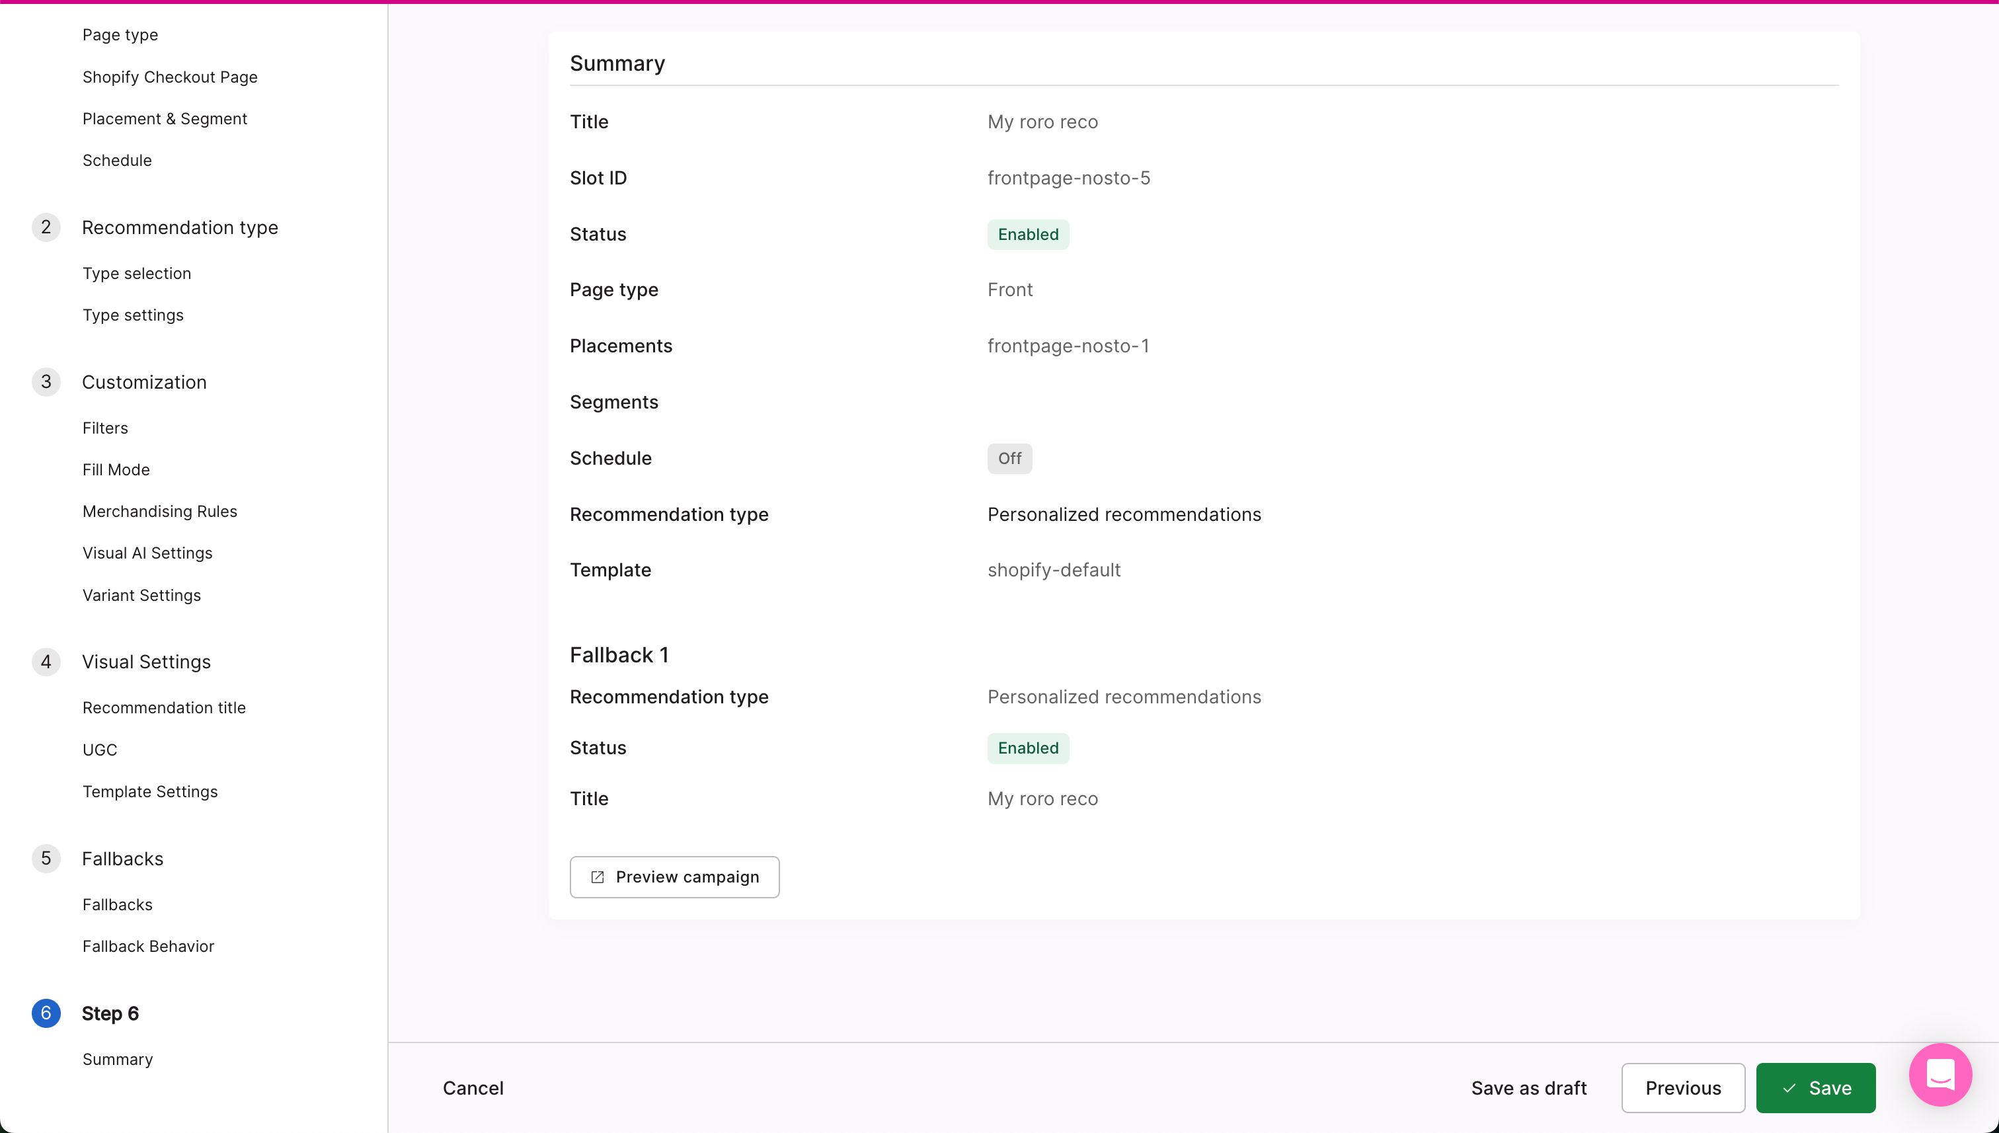The height and width of the screenshot is (1133, 1999).
Task: Click Save as draft
Action: [1528, 1088]
